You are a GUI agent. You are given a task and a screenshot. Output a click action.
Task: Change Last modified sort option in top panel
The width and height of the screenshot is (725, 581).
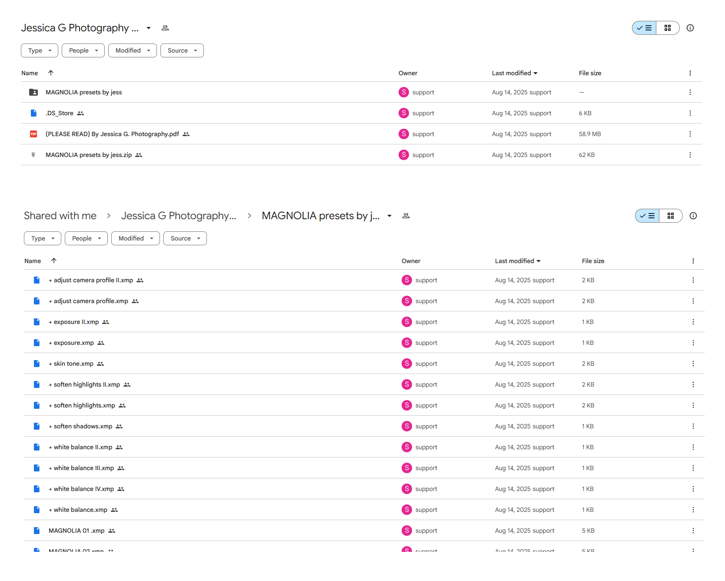pos(515,73)
